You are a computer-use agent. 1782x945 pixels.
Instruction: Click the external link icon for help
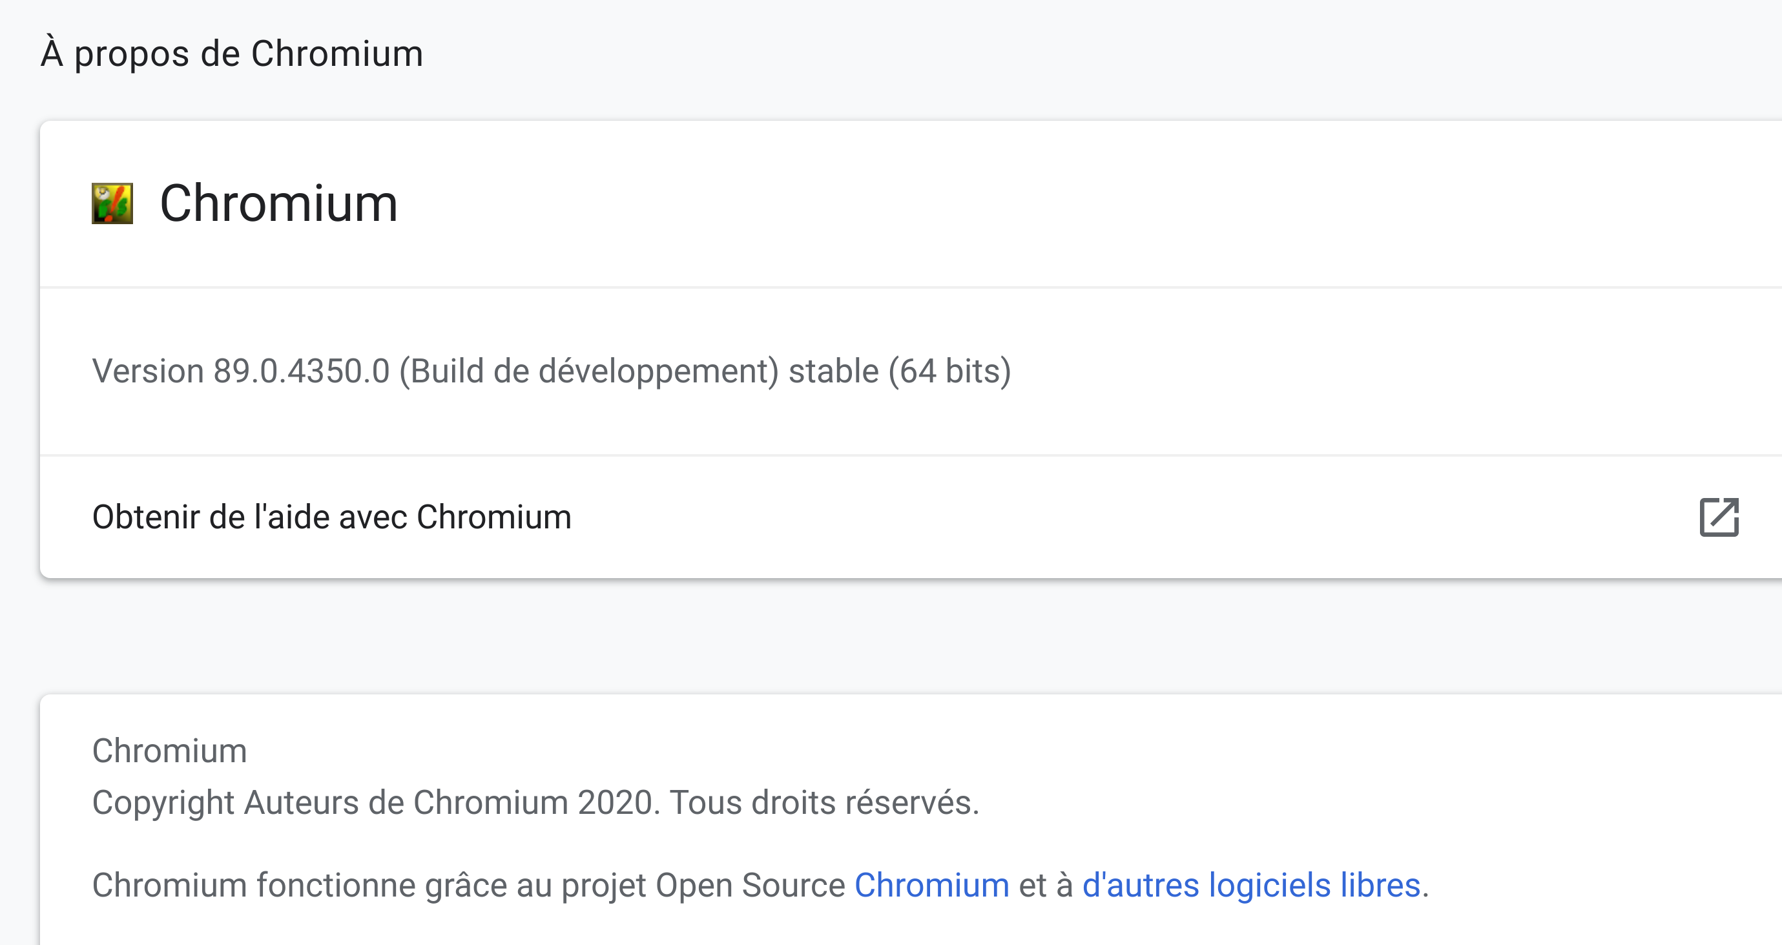point(1718,517)
